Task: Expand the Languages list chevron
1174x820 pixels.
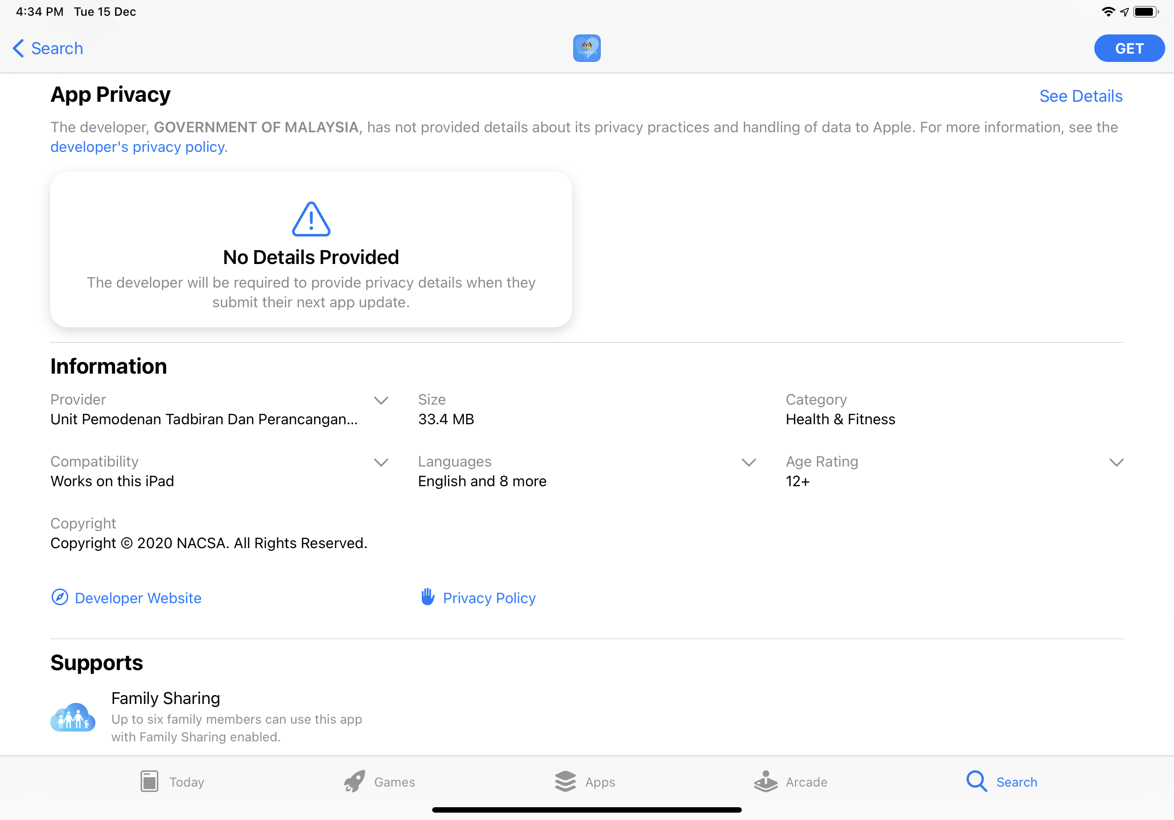Action: (x=749, y=463)
